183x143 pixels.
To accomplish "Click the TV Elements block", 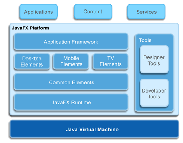I will coord(111,61).
